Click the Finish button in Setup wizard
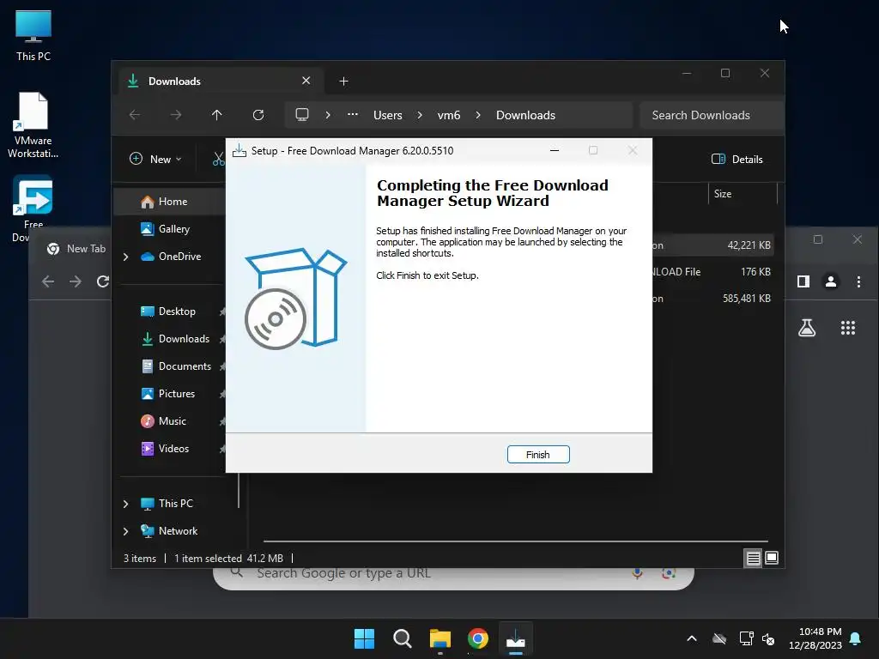This screenshot has width=879, height=659. [538, 455]
